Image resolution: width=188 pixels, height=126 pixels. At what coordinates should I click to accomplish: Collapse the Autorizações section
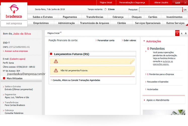(144, 41)
